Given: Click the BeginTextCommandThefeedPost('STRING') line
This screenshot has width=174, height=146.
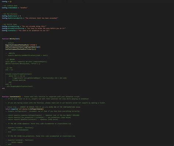Looking at the screenshot, I should pyautogui.click(x=21, y=45).
